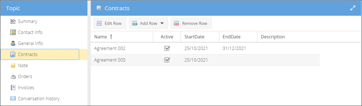
Task: Click the Contact info map icon
Action: [x=13, y=32]
